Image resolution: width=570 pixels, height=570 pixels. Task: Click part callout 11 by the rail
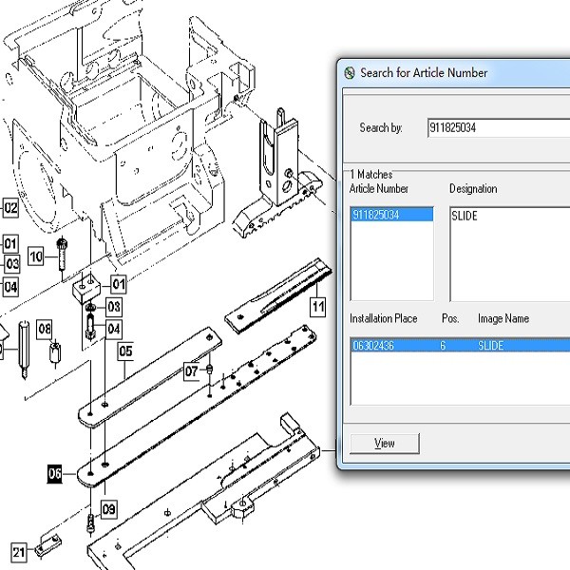[317, 306]
